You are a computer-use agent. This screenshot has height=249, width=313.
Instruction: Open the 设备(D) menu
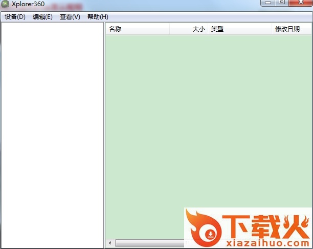15,17
